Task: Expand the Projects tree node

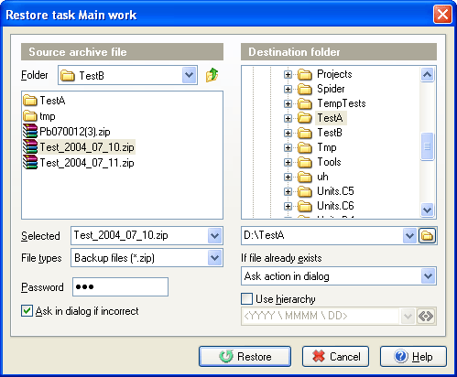Action: point(288,74)
